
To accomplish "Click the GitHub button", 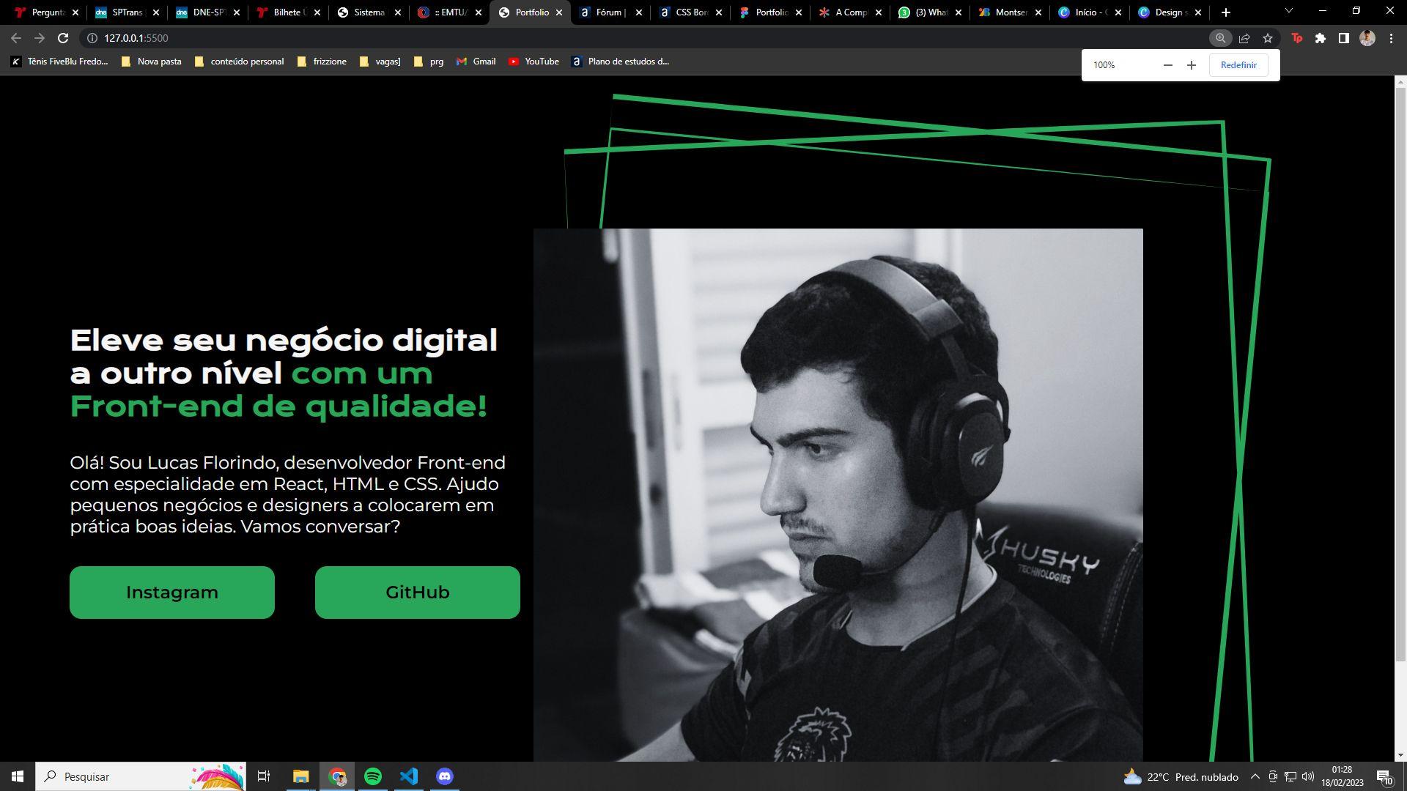I will (x=418, y=593).
